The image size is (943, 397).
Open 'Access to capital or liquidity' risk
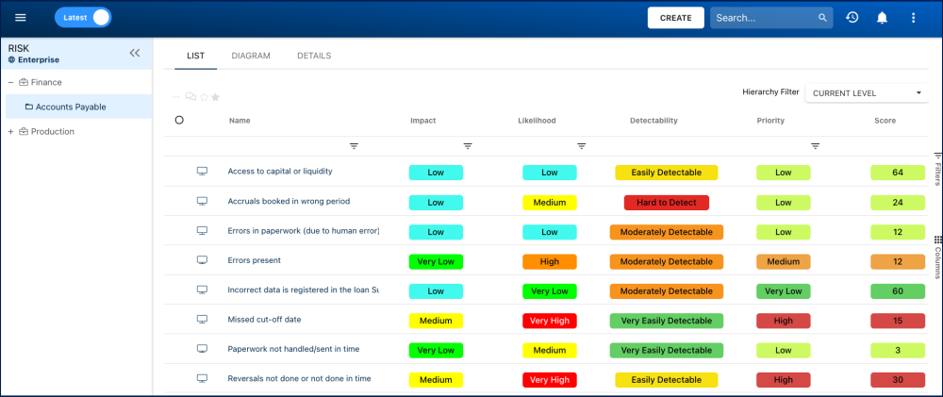click(x=280, y=172)
